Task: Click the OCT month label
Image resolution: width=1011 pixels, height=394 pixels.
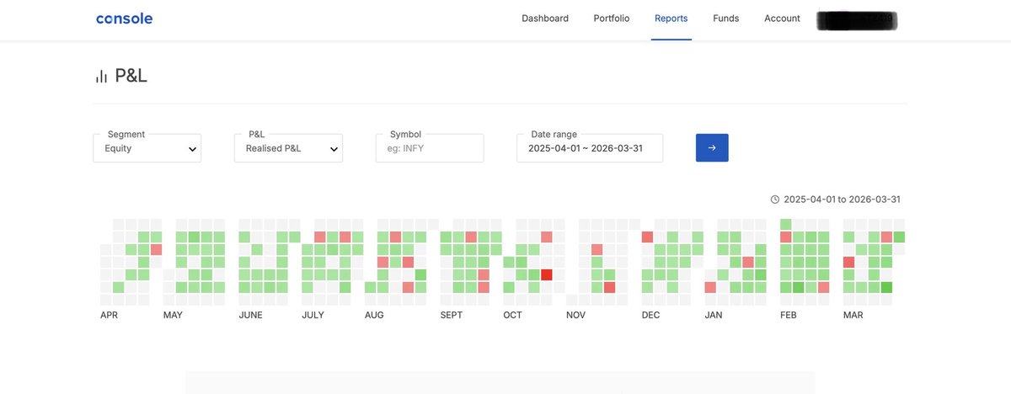Action: coord(512,316)
